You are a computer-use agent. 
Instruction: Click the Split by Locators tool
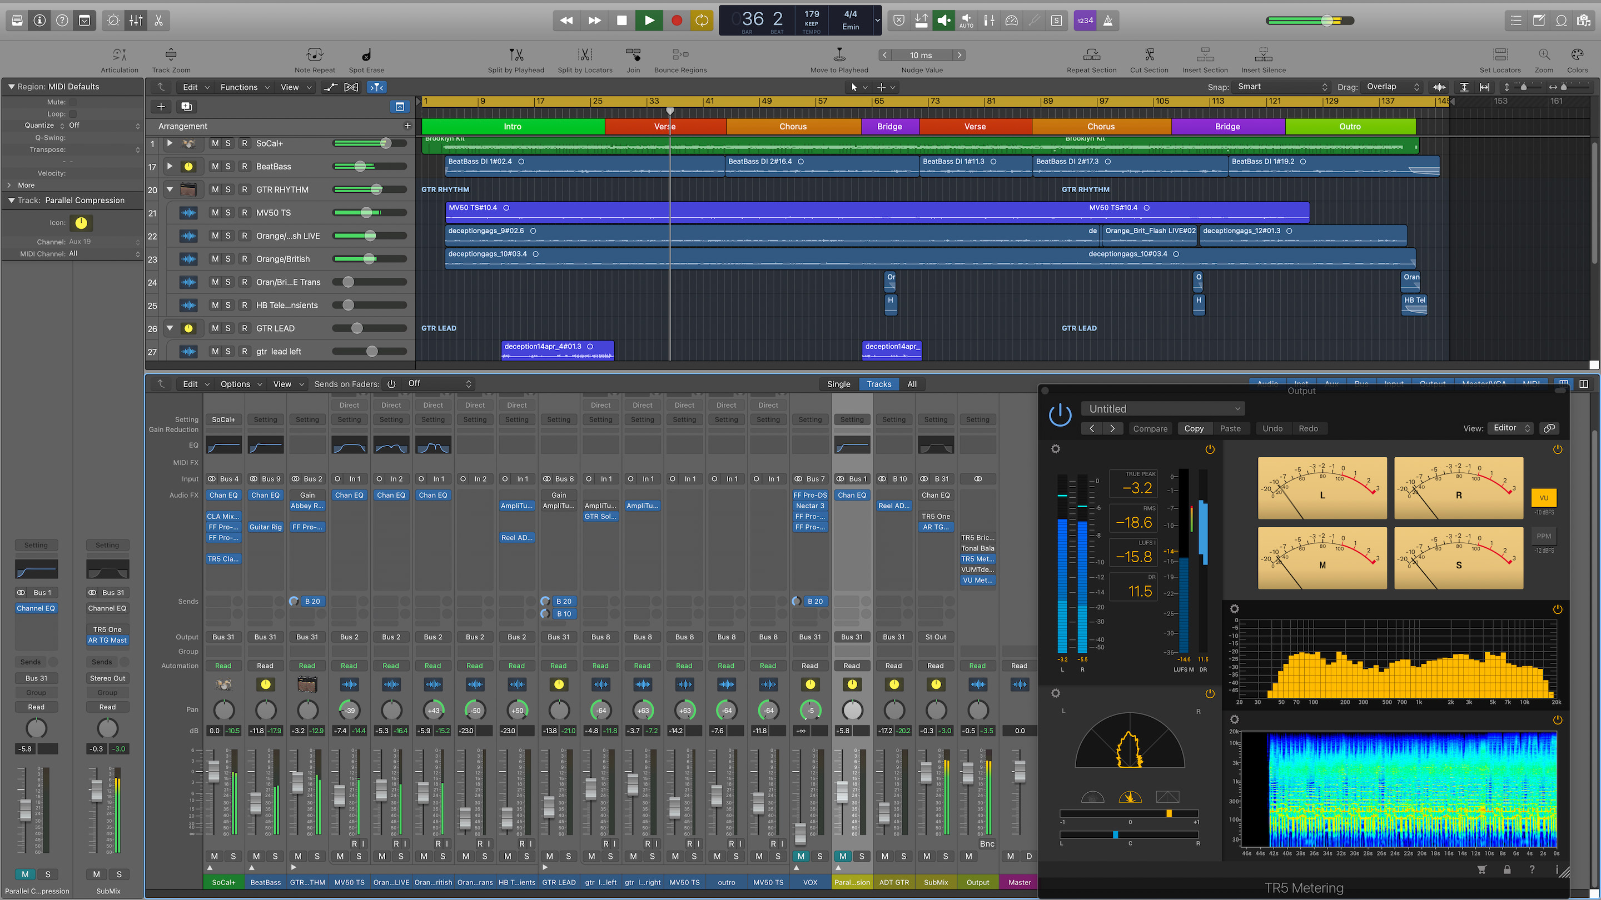pyautogui.click(x=585, y=60)
